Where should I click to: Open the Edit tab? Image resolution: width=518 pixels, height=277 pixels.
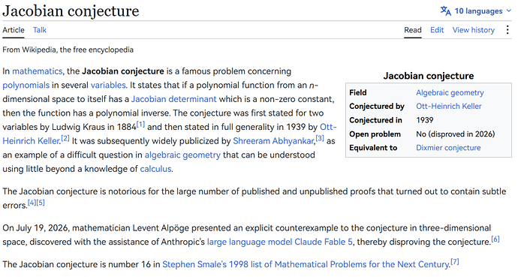coord(437,30)
